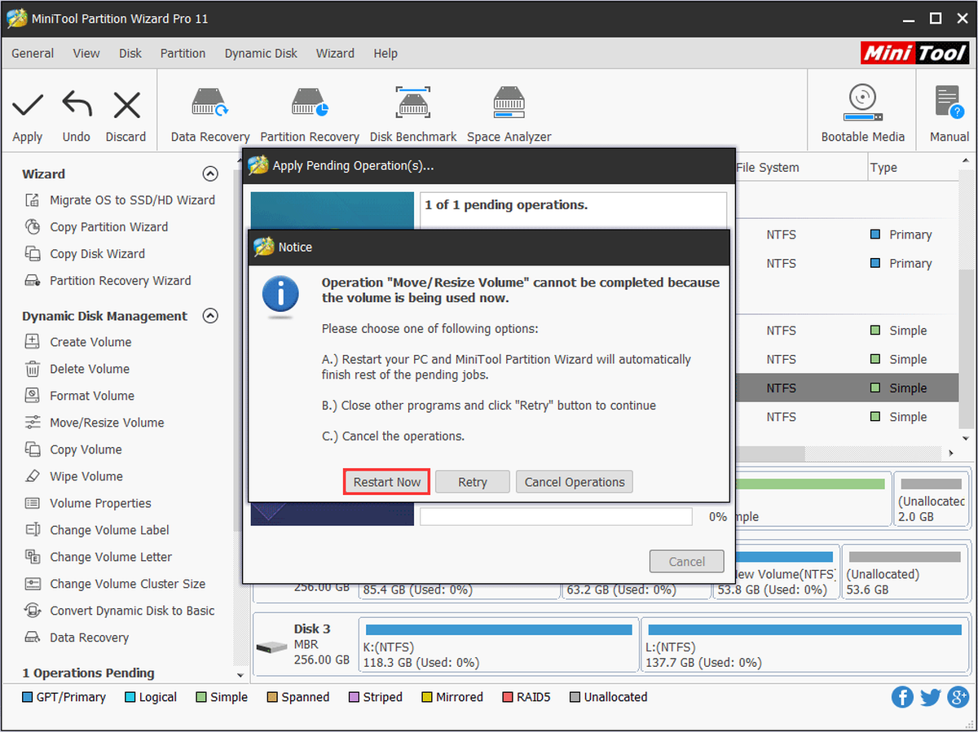Click the Apply checkmark icon

pos(28,105)
